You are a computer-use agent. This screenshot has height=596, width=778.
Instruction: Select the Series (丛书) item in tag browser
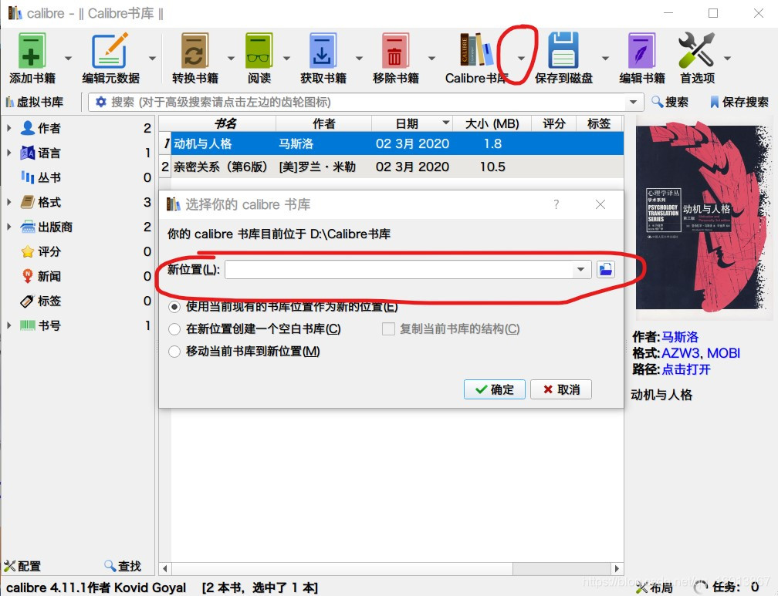tap(42, 177)
